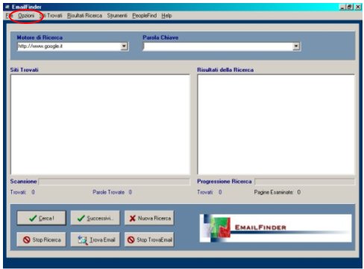Viewport: 364px width, 269px height.
Task: Restore the EmailFinder window size
Action: (x=350, y=7)
